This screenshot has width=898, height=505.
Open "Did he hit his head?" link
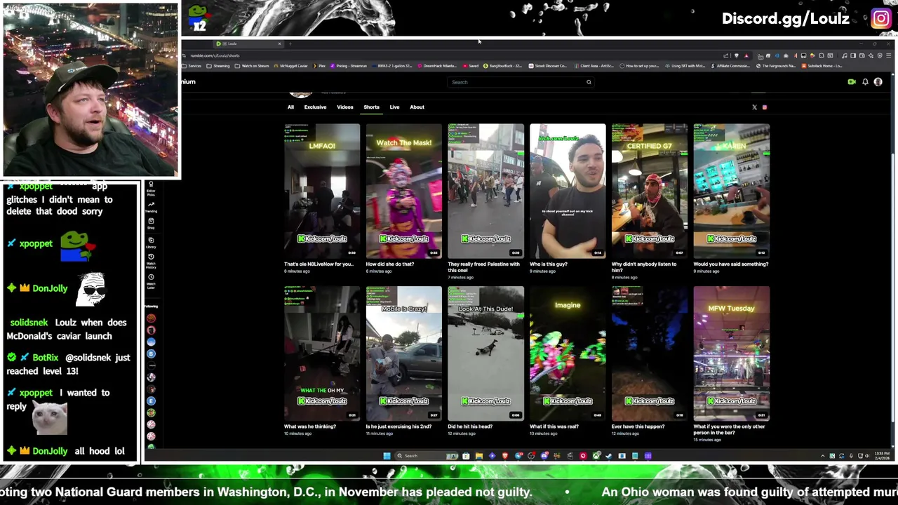click(470, 426)
